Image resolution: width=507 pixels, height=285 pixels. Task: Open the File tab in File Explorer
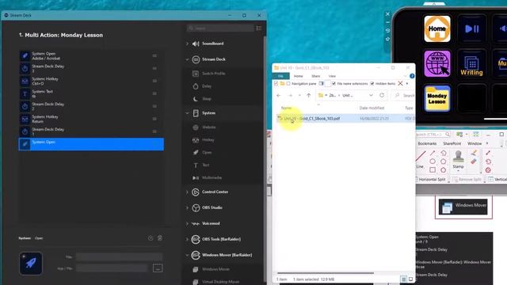point(280,76)
